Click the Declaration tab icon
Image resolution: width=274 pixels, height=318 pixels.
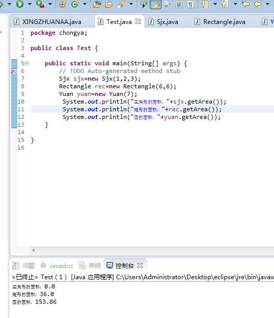83,265
